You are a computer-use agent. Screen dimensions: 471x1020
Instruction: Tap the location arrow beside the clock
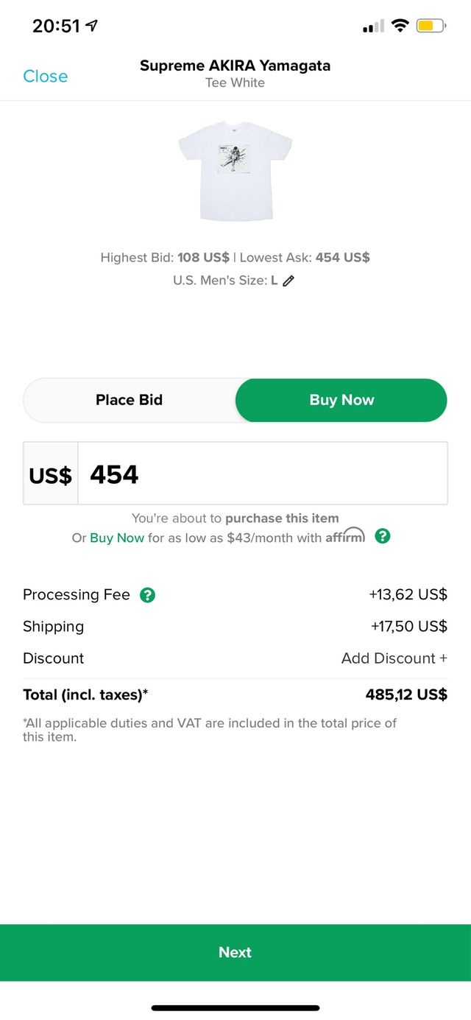coord(92,26)
